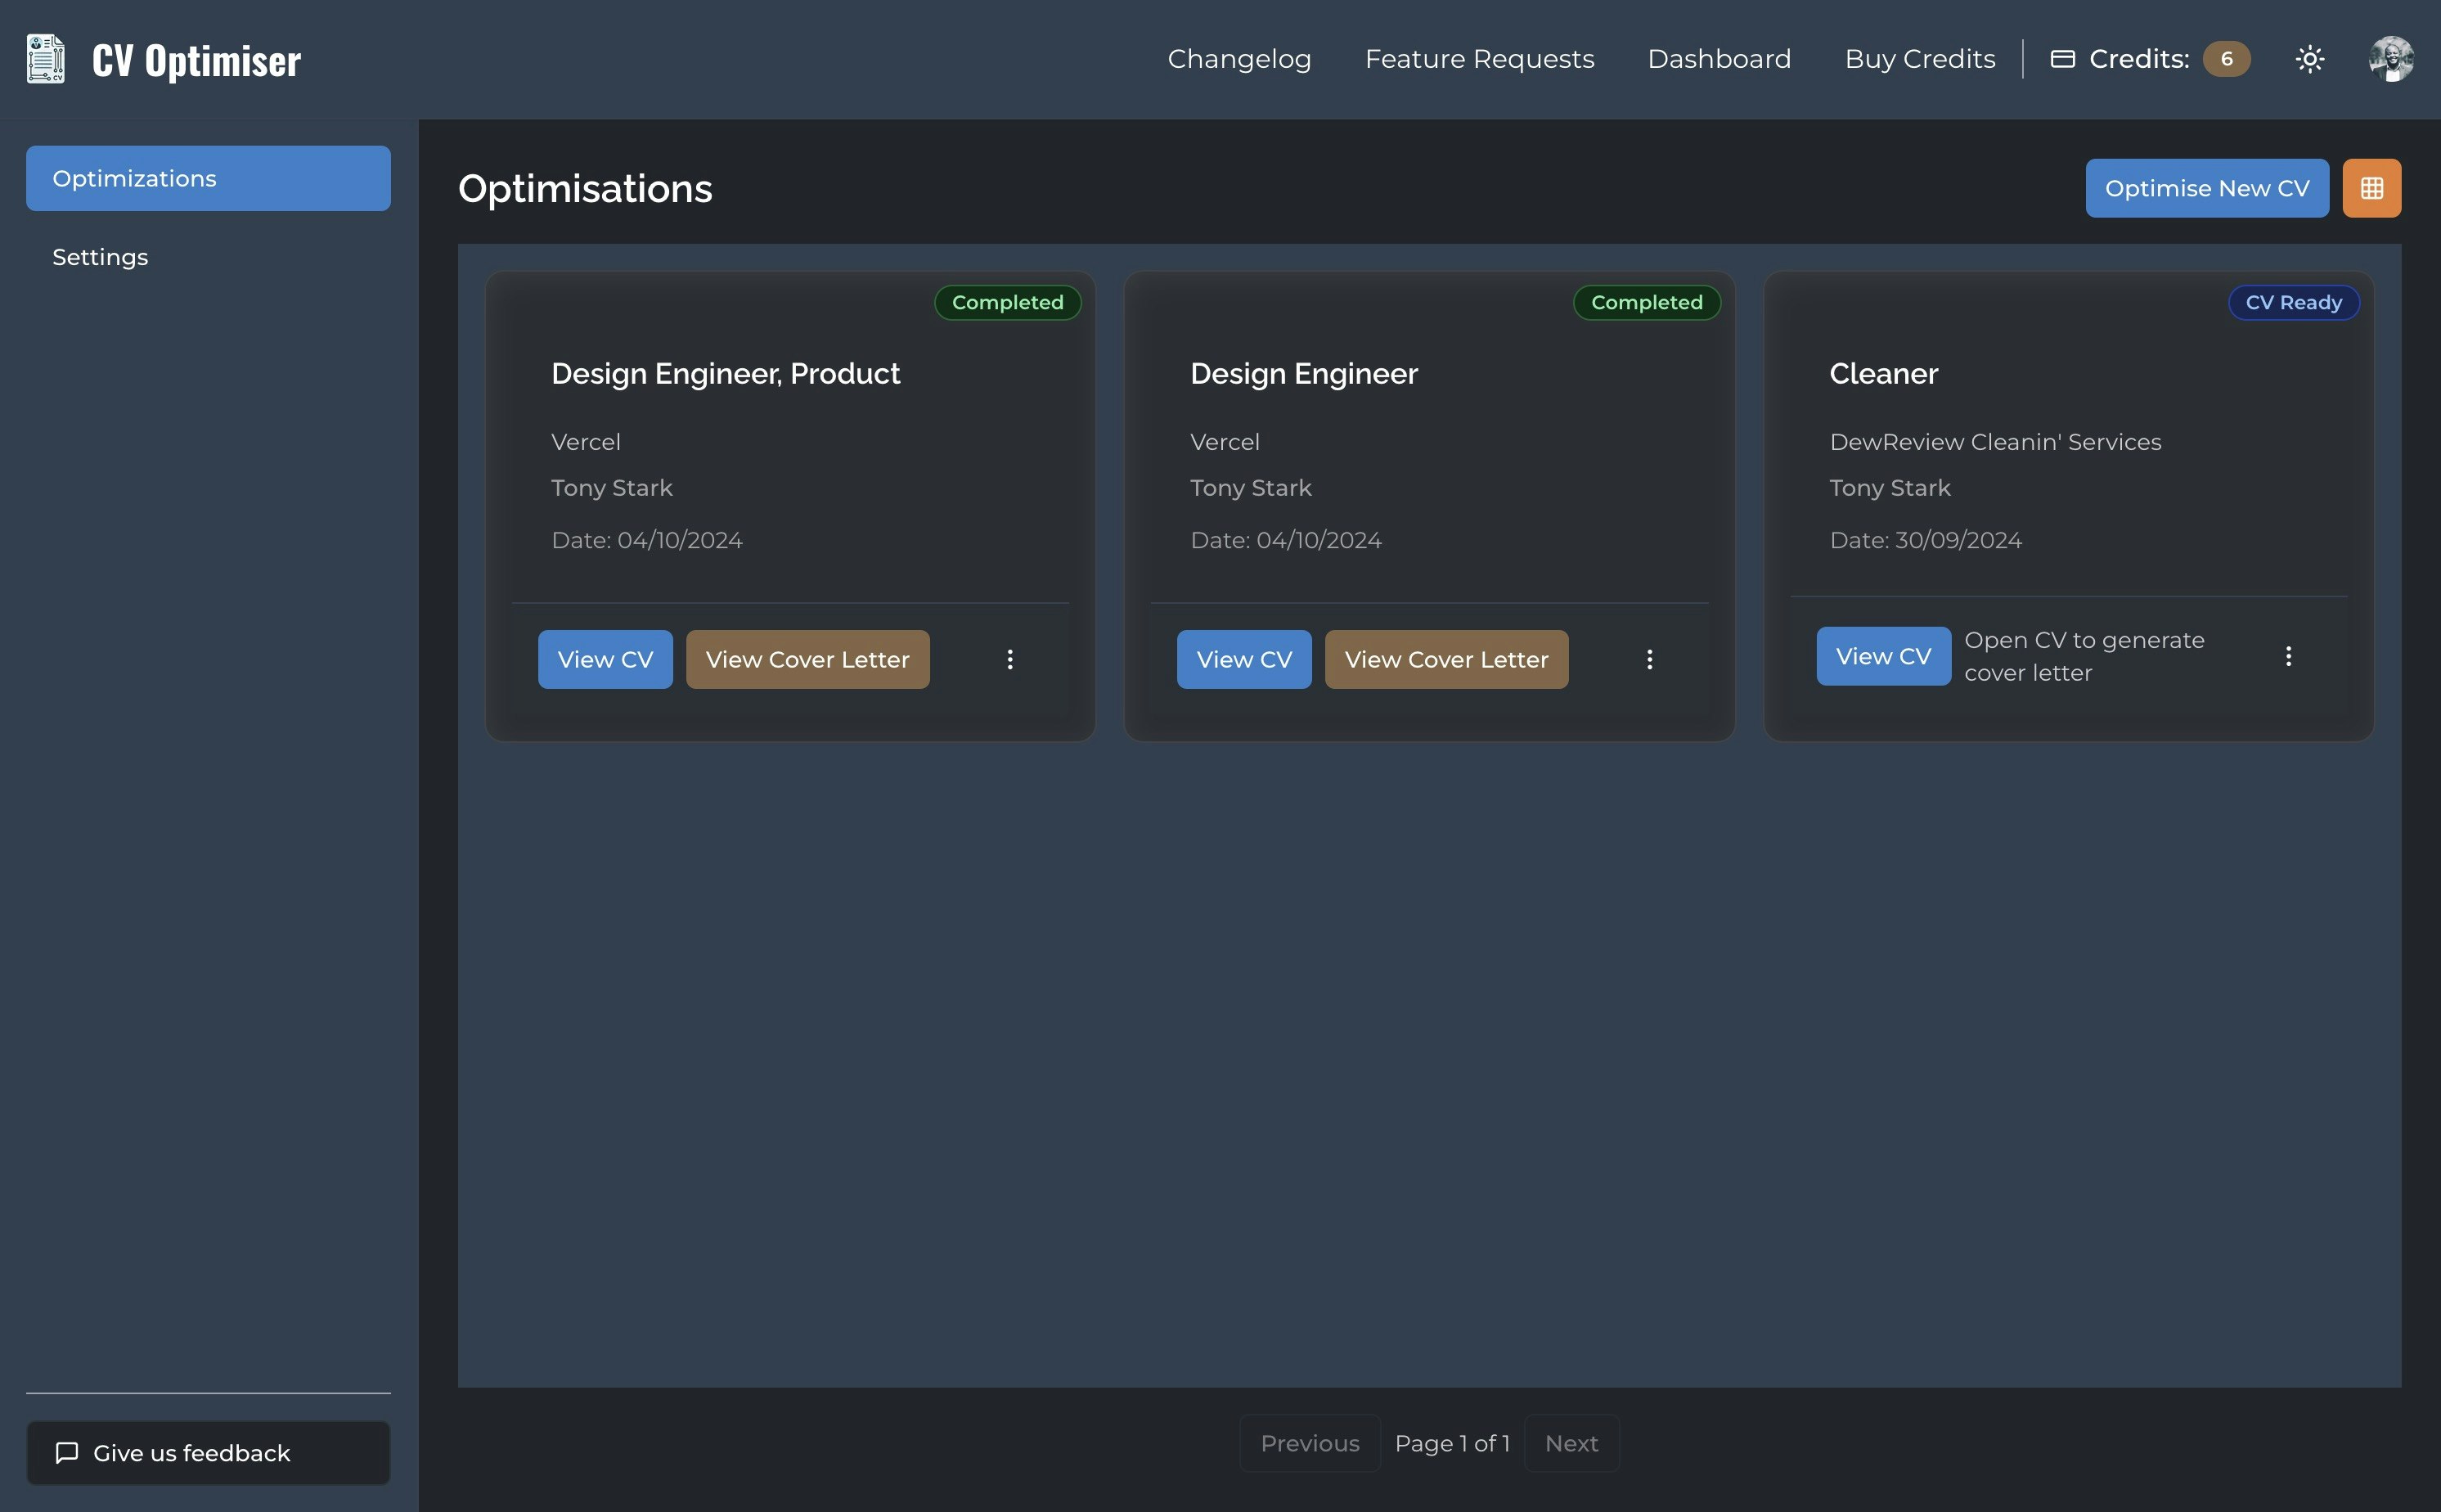Screen dimensions: 2441x1512
Task: Open Dashboard from the top navigation
Action: tap(1719, 59)
